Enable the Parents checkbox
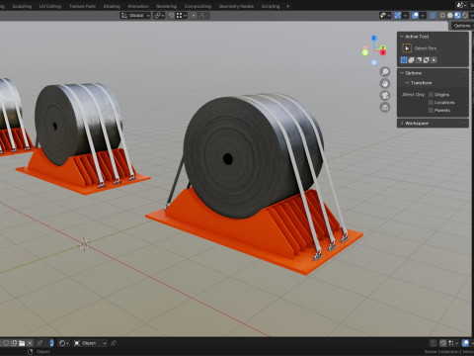The height and width of the screenshot is (356, 474). coord(431,111)
